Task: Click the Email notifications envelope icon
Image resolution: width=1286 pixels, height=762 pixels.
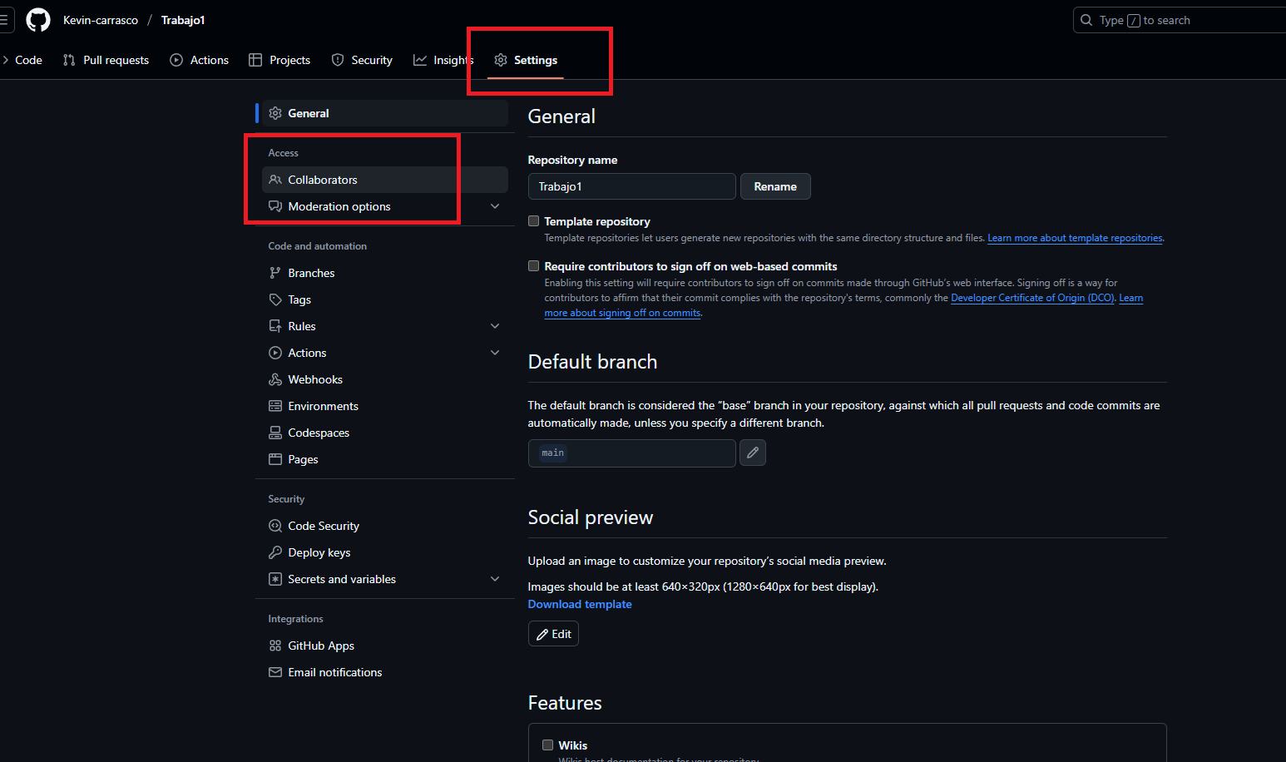Action: [x=275, y=672]
